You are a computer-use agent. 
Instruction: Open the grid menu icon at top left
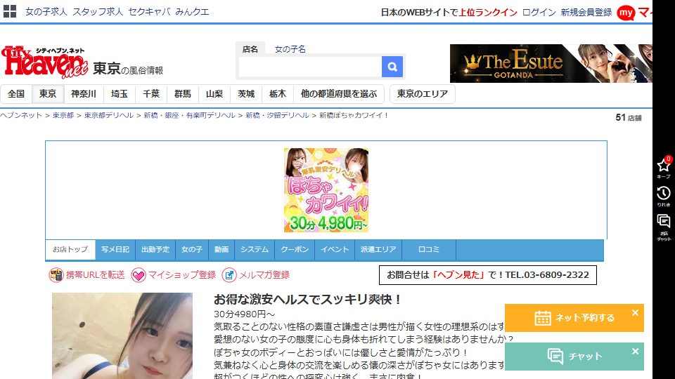(9, 11)
